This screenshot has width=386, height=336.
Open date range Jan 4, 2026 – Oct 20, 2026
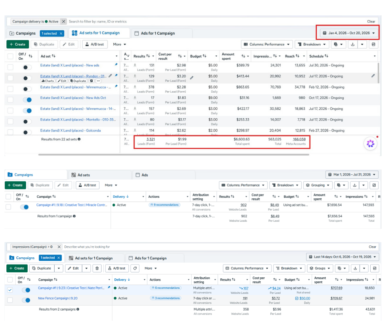(349, 33)
